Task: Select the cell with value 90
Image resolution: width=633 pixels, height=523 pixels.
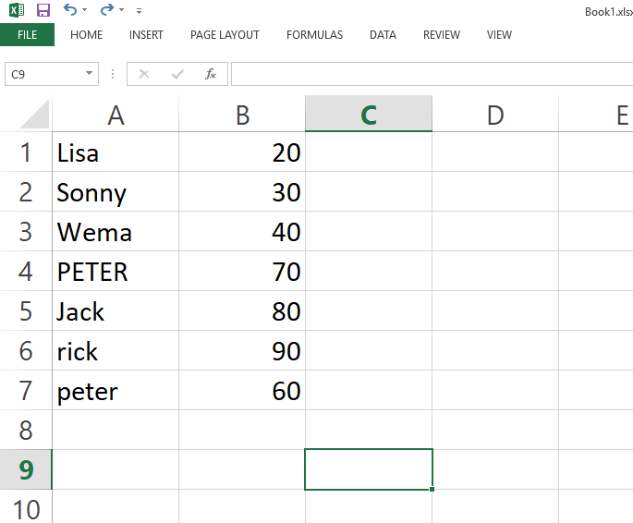Action: tap(242, 351)
